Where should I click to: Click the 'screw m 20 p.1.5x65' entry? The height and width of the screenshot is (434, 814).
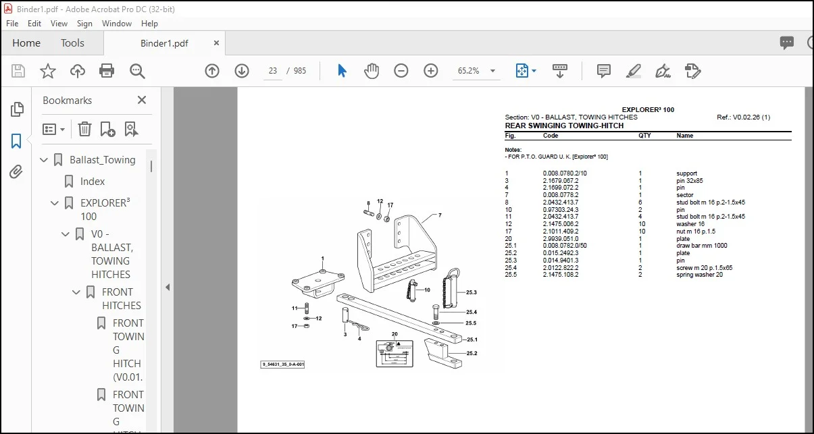(705, 267)
